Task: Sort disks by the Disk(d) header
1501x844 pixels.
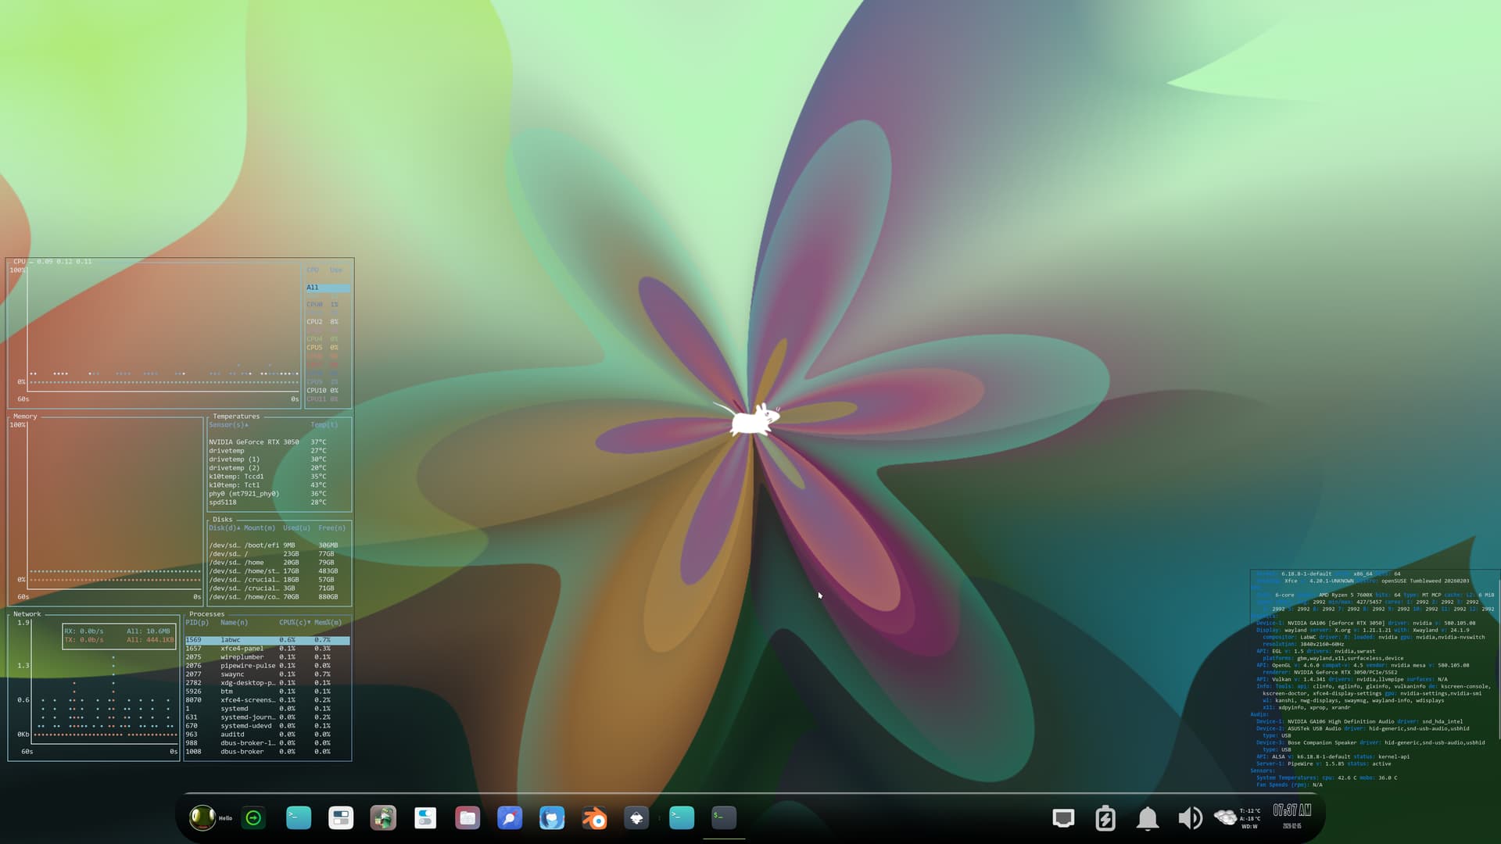Action: [x=224, y=528]
